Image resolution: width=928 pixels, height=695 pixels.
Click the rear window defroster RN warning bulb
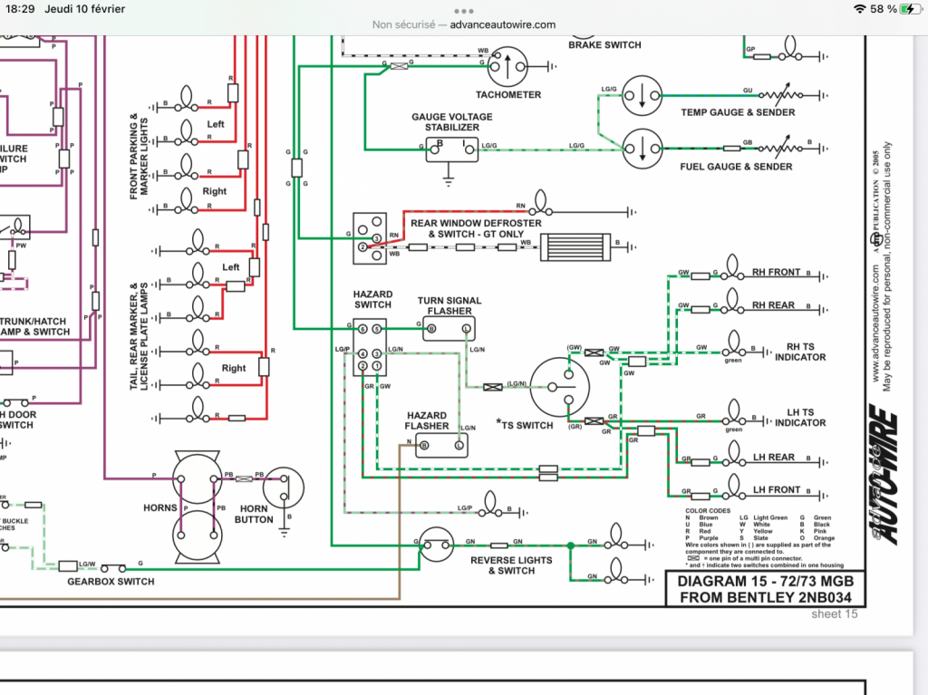[540, 203]
